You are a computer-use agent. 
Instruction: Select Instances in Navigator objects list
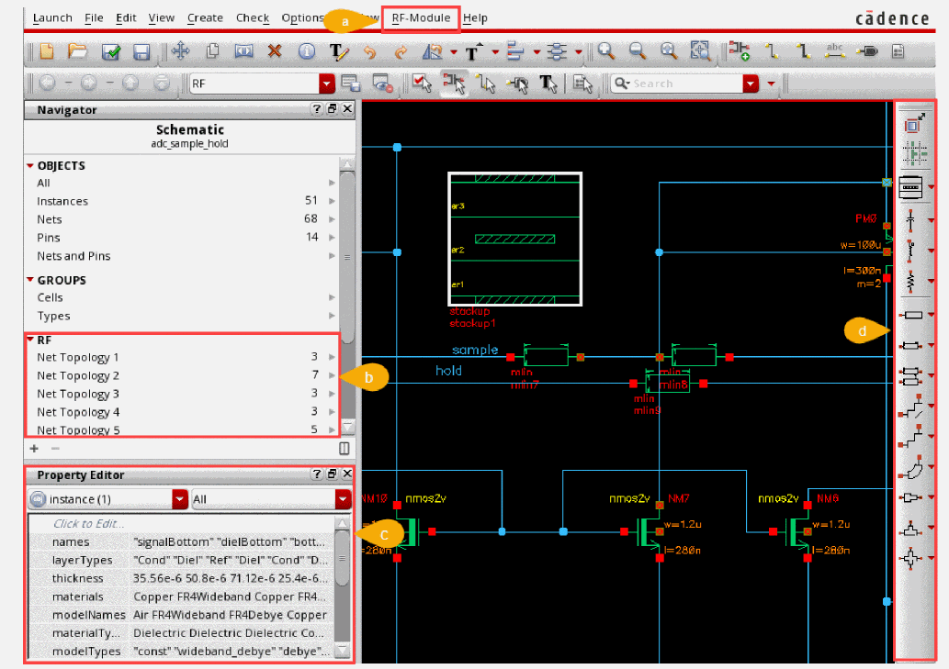62,201
